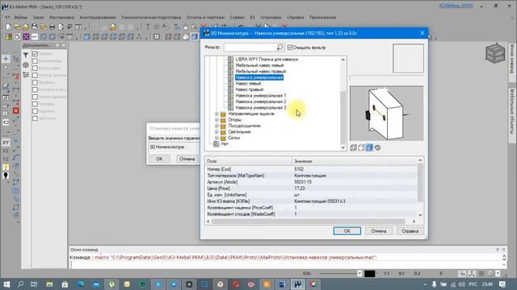The height and width of the screenshot is (290, 517).
Task: Click the highlighted shaded view icon under preview
Action: [x=369, y=147]
